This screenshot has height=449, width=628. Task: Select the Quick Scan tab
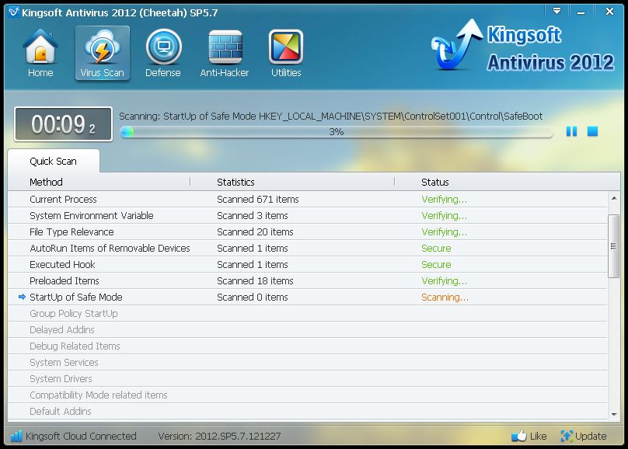pyautogui.click(x=54, y=161)
